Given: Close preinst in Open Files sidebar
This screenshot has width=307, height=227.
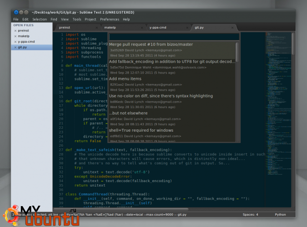Looking at the screenshot, I should (15, 31).
